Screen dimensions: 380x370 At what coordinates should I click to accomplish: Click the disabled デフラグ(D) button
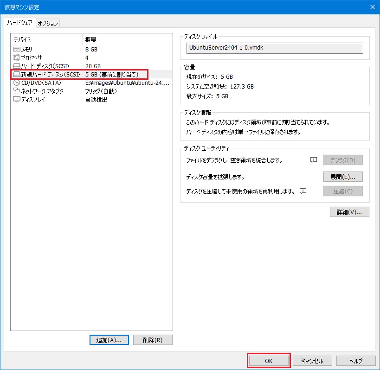[343, 160]
